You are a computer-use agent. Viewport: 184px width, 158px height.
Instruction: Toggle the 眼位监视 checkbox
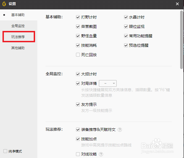(x=126, y=27)
